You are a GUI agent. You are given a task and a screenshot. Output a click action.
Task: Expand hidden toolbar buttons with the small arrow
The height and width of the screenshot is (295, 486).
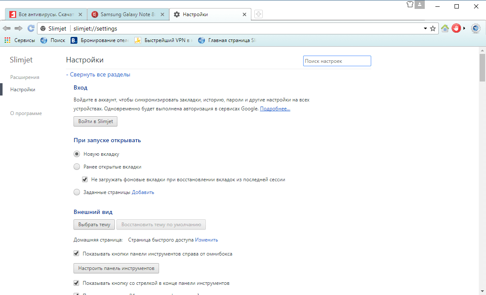[x=464, y=28]
